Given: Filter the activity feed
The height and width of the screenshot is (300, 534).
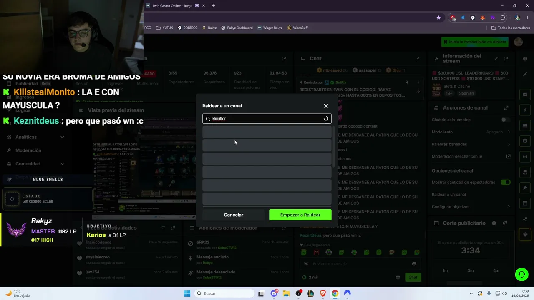Looking at the screenshot, I should 163,228.
